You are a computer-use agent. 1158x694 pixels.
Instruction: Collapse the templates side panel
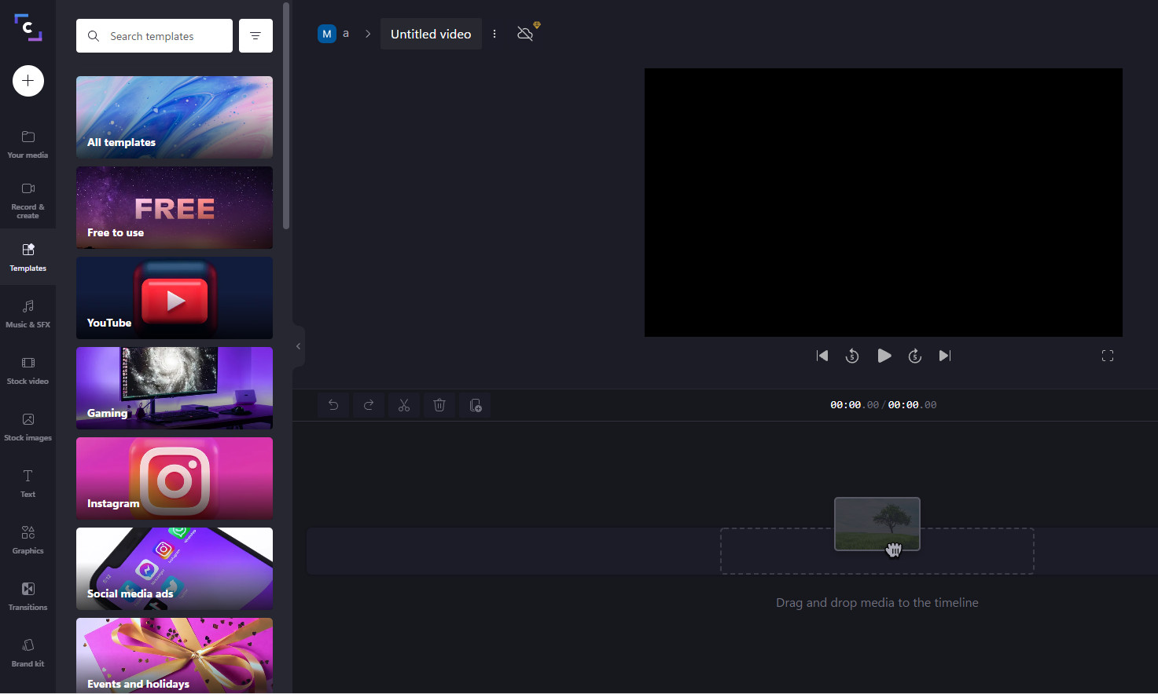pos(299,346)
